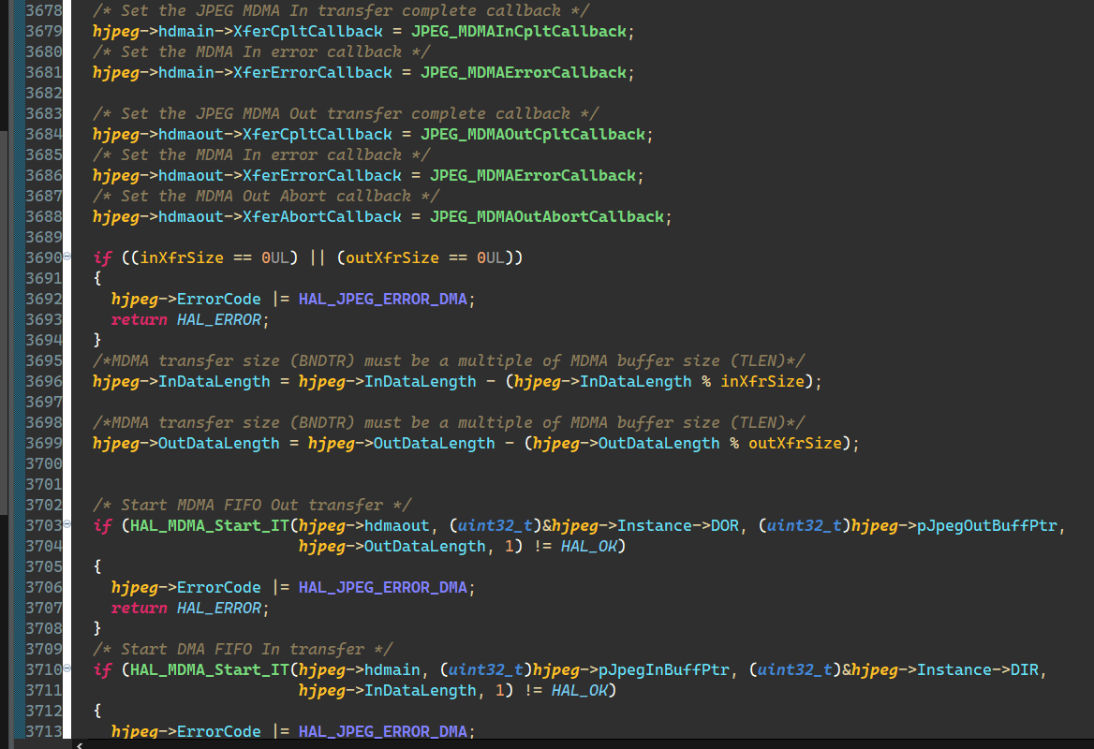
Task: Click line number 3678 in the gutter
Action: pyautogui.click(x=44, y=11)
